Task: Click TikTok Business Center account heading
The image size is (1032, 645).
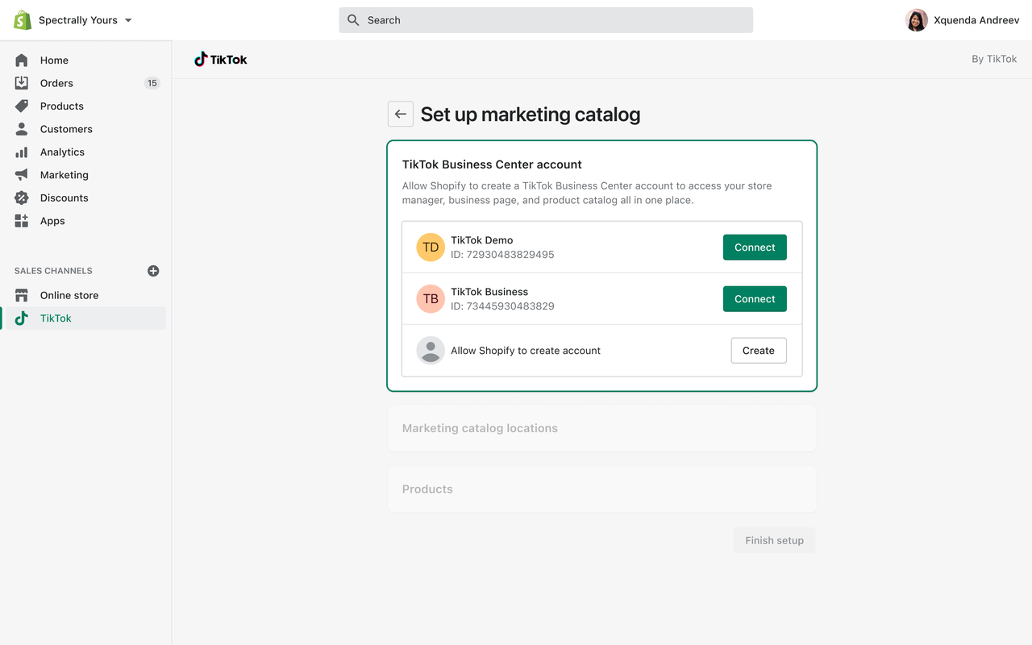Action: (492, 164)
